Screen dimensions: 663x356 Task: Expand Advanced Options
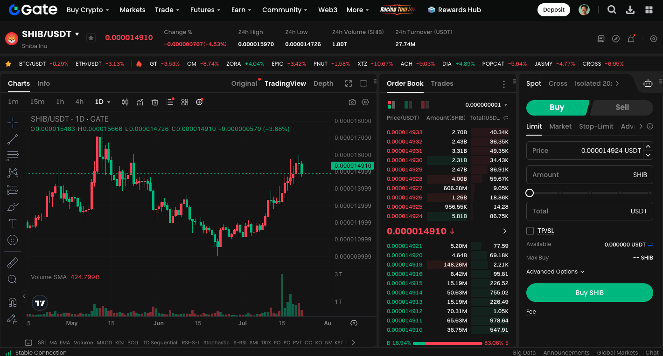[555, 272]
